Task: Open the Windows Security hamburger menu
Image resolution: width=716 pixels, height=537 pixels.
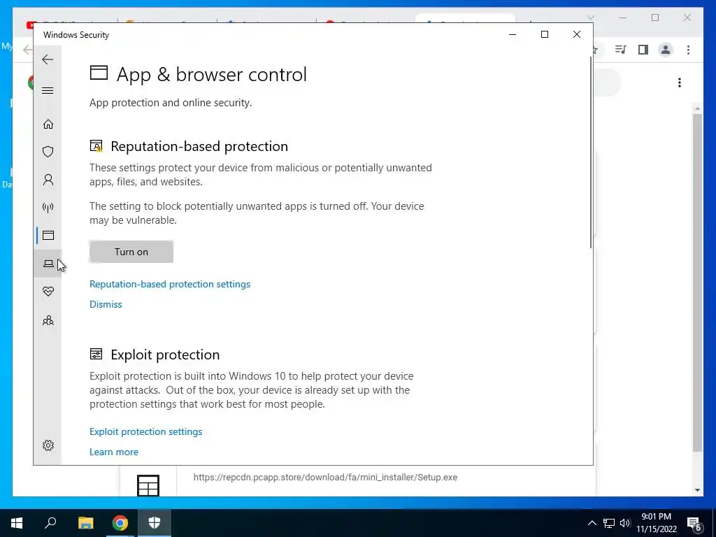Action: [x=48, y=90]
